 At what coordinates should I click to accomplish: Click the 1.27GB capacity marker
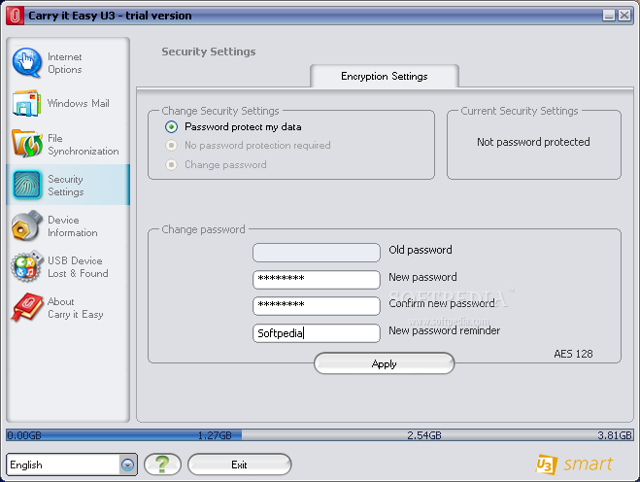click(x=215, y=435)
